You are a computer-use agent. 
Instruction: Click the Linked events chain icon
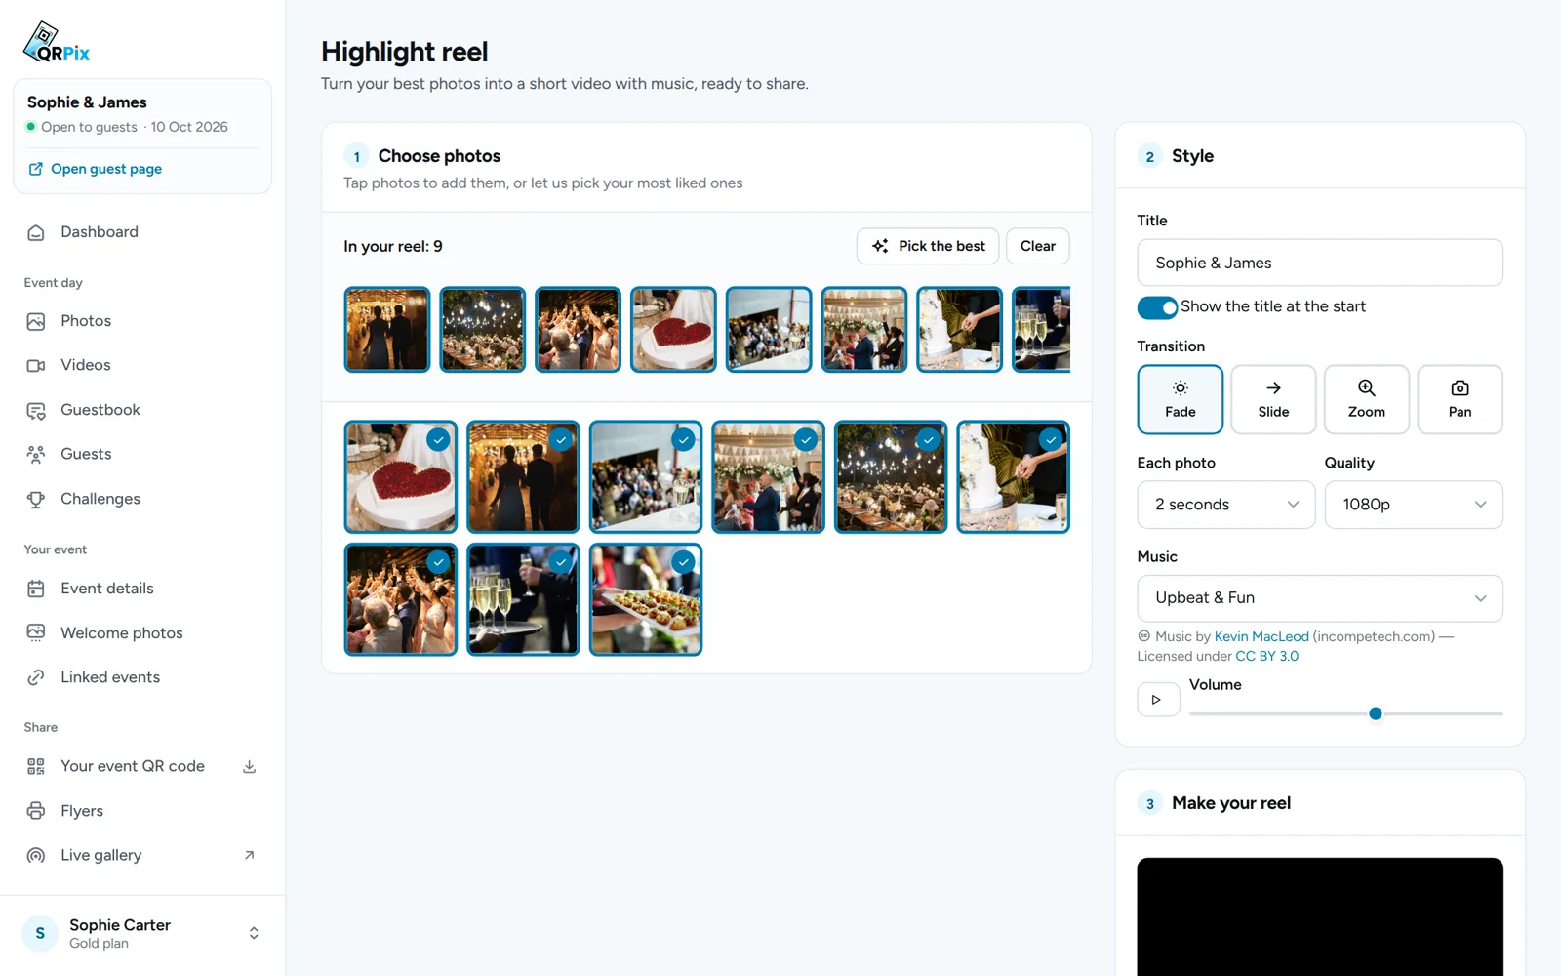tap(36, 677)
